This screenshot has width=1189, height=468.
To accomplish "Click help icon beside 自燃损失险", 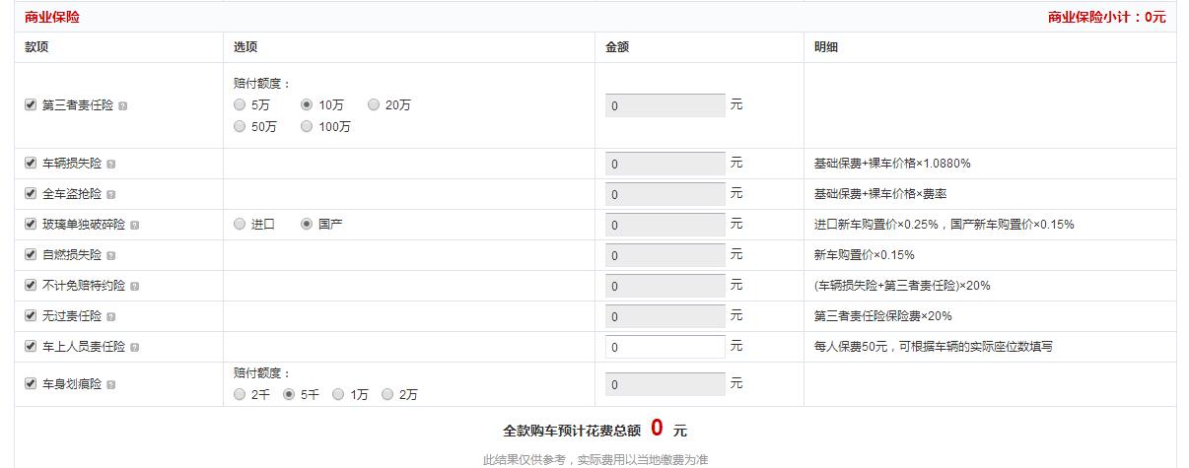I will point(111,256).
